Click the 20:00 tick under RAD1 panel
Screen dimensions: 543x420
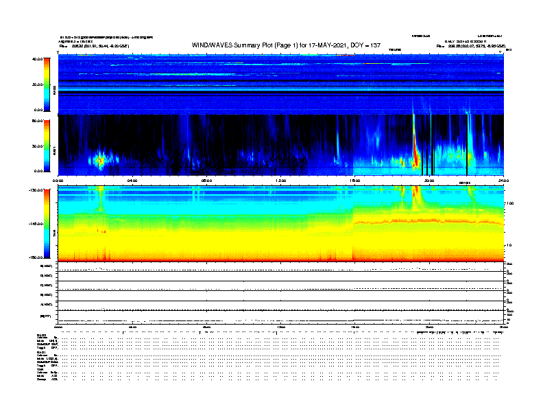429,180
